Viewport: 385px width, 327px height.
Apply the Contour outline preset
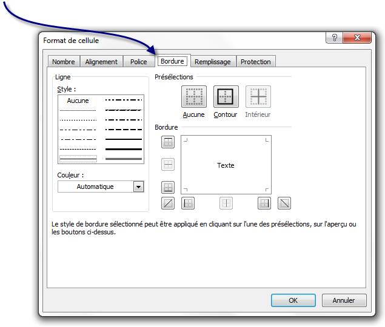(226, 97)
